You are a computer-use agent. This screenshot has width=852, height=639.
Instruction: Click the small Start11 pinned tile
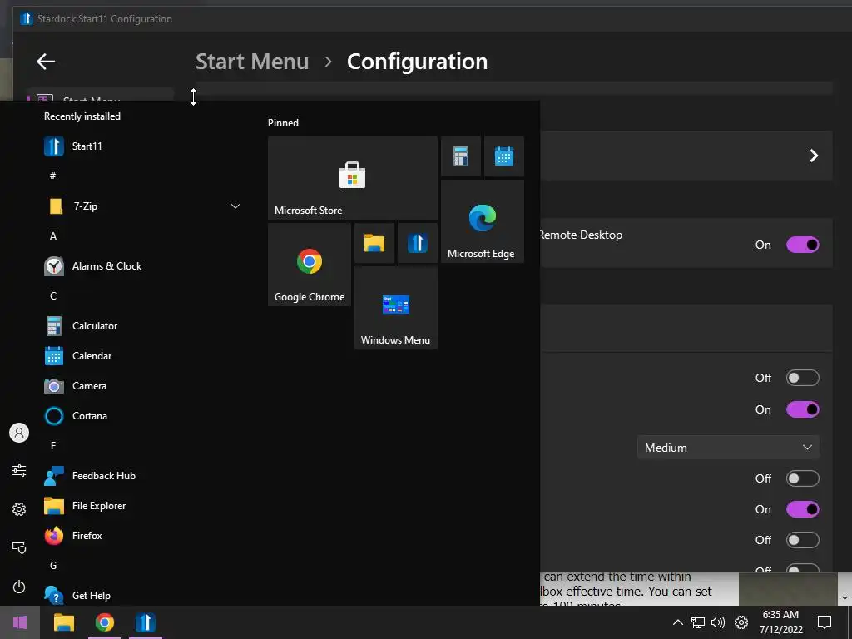pos(418,243)
